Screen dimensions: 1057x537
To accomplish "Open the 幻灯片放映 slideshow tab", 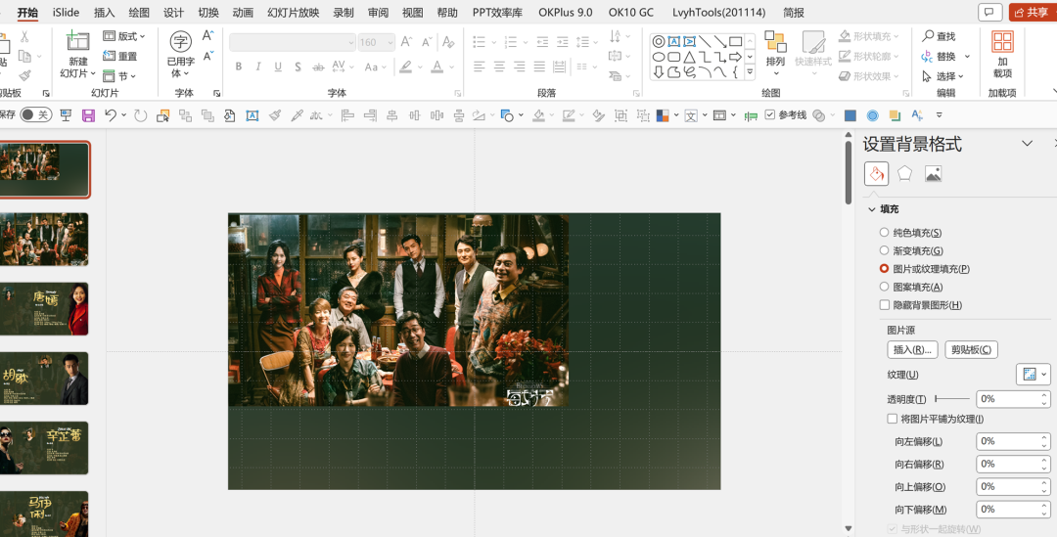I will pyautogui.click(x=294, y=12).
